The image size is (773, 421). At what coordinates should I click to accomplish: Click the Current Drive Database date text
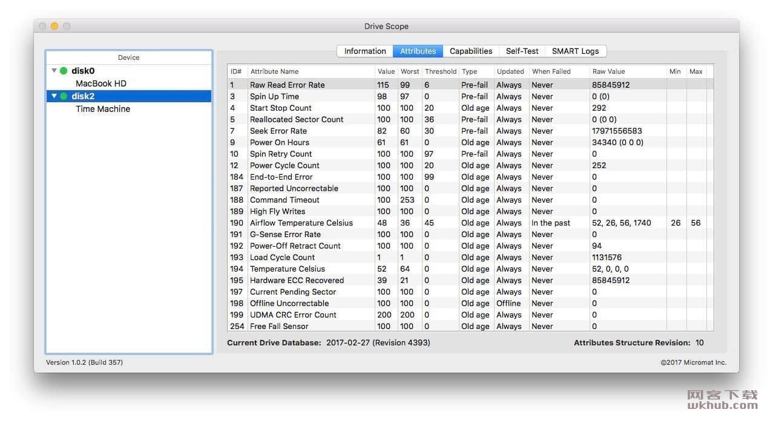(x=378, y=342)
